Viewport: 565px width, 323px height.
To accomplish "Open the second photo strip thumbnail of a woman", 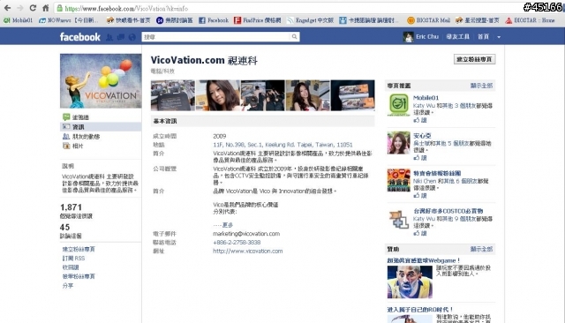I will [218, 95].
